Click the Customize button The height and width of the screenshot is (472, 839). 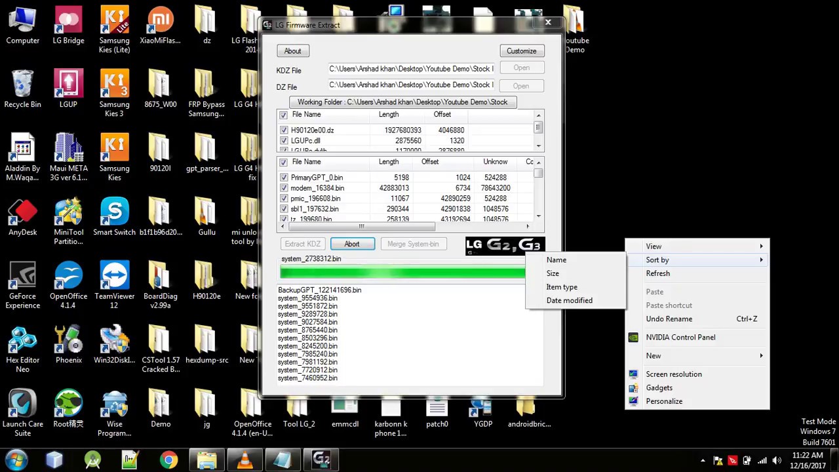[x=522, y=51]
